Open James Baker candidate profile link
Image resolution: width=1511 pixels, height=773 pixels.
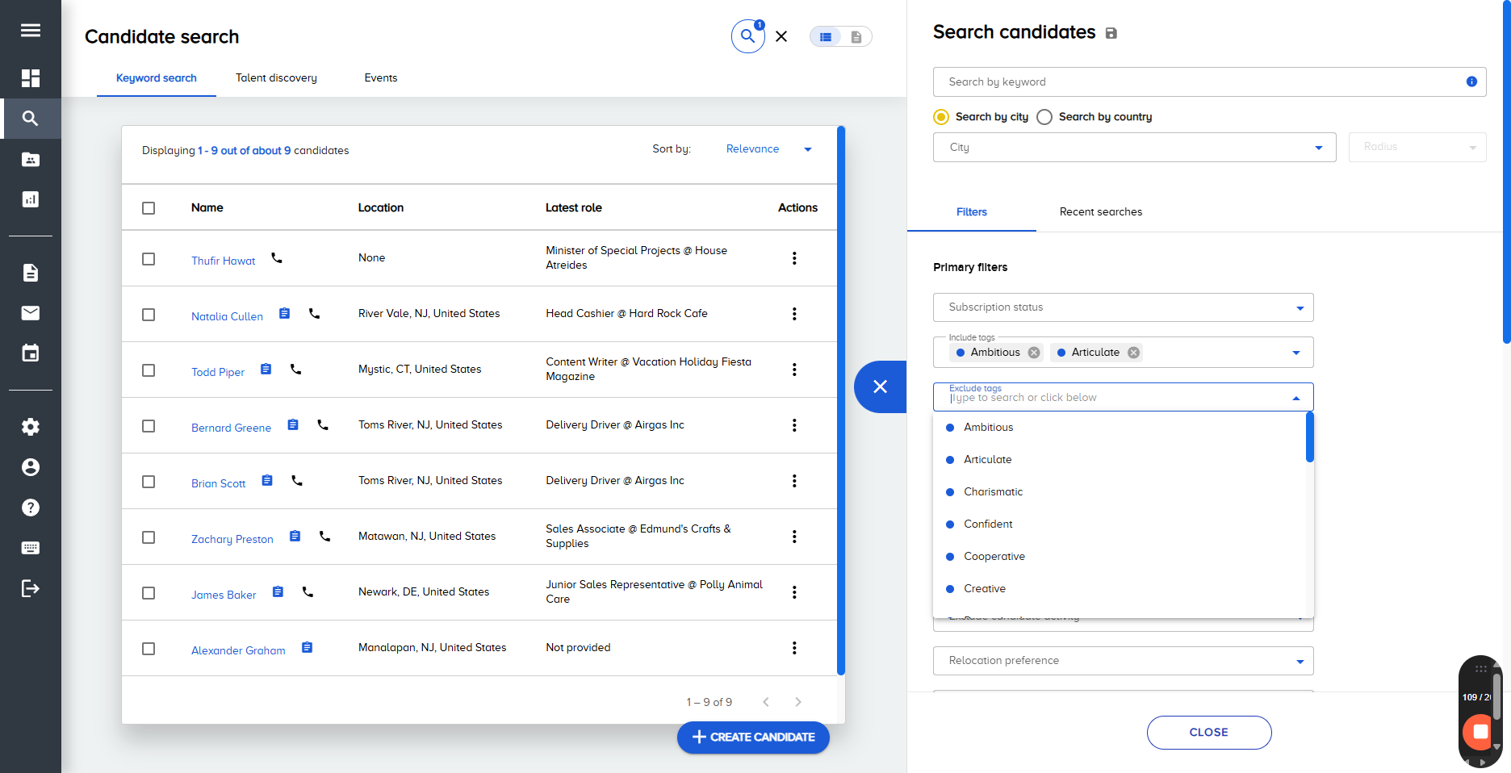pos(224,595)
